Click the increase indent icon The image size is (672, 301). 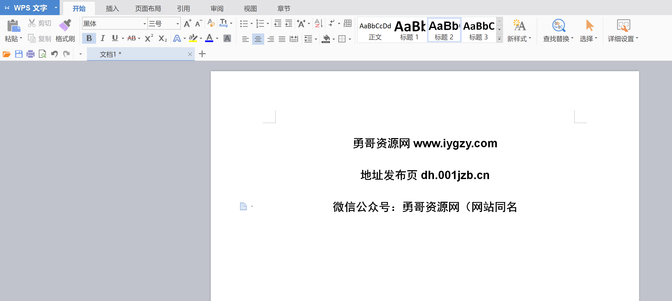click(x=289, y=23)
